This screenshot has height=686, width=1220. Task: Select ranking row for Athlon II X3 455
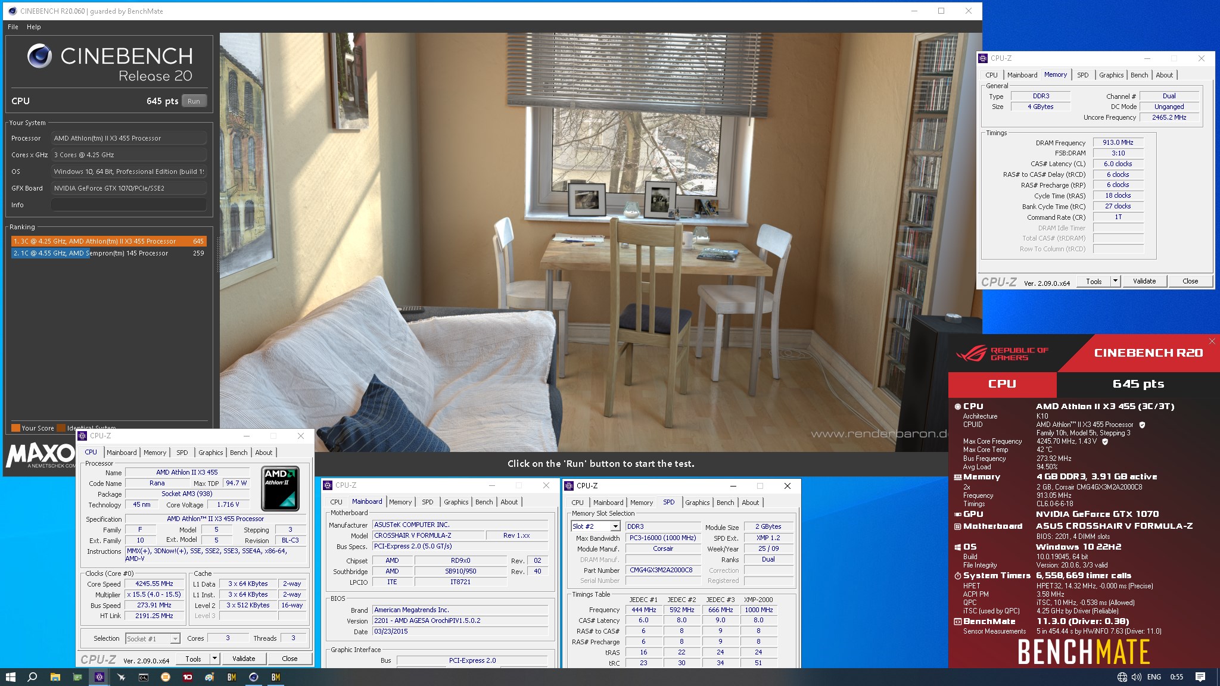109,241
